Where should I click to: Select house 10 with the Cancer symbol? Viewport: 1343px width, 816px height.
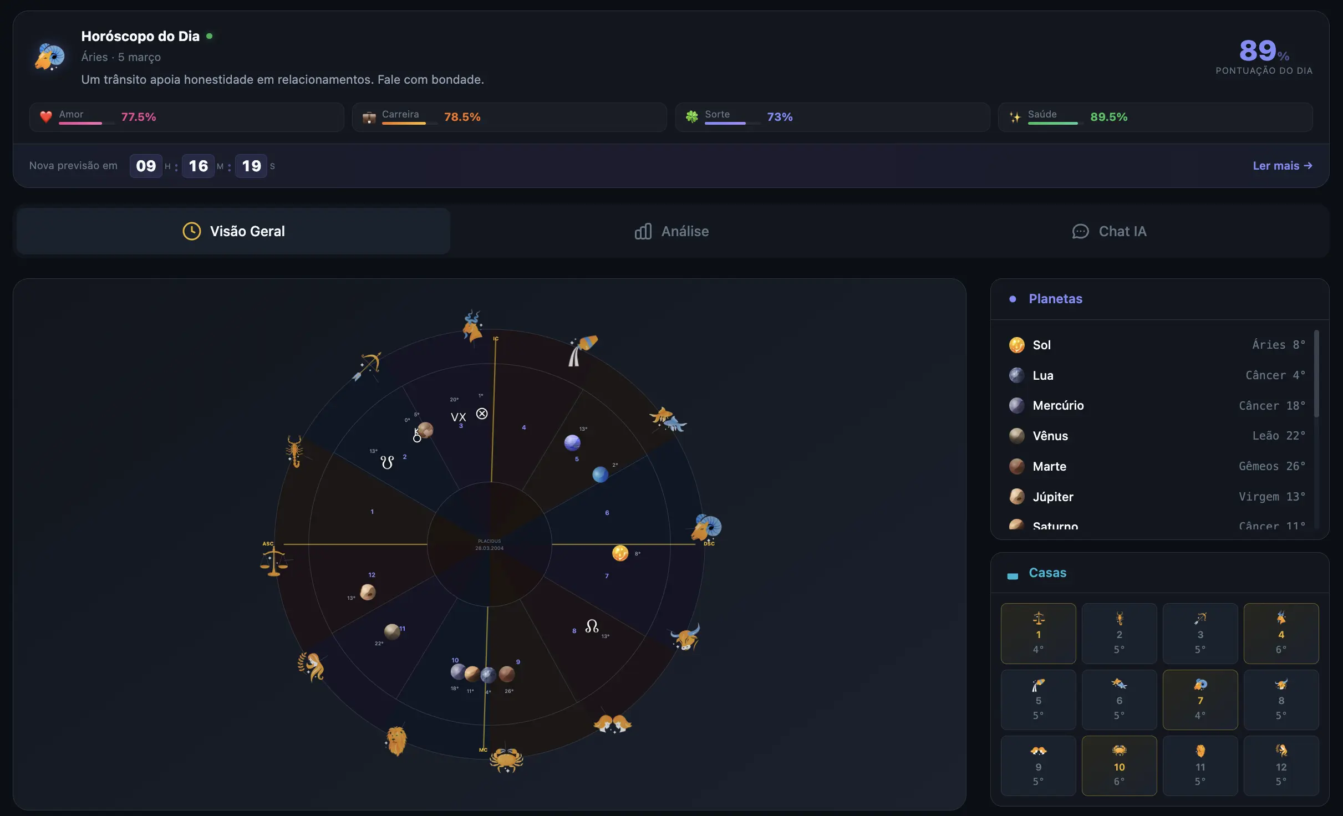(x=1120, y=766)
